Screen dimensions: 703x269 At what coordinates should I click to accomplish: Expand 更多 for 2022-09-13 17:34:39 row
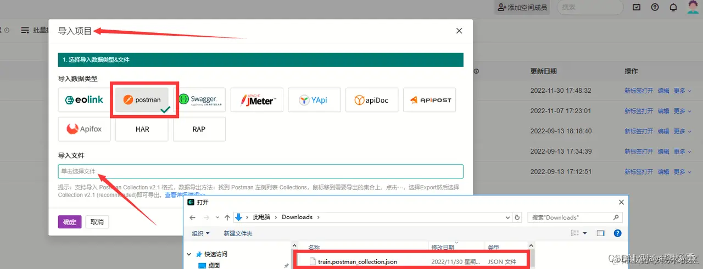tap(682, 152)
